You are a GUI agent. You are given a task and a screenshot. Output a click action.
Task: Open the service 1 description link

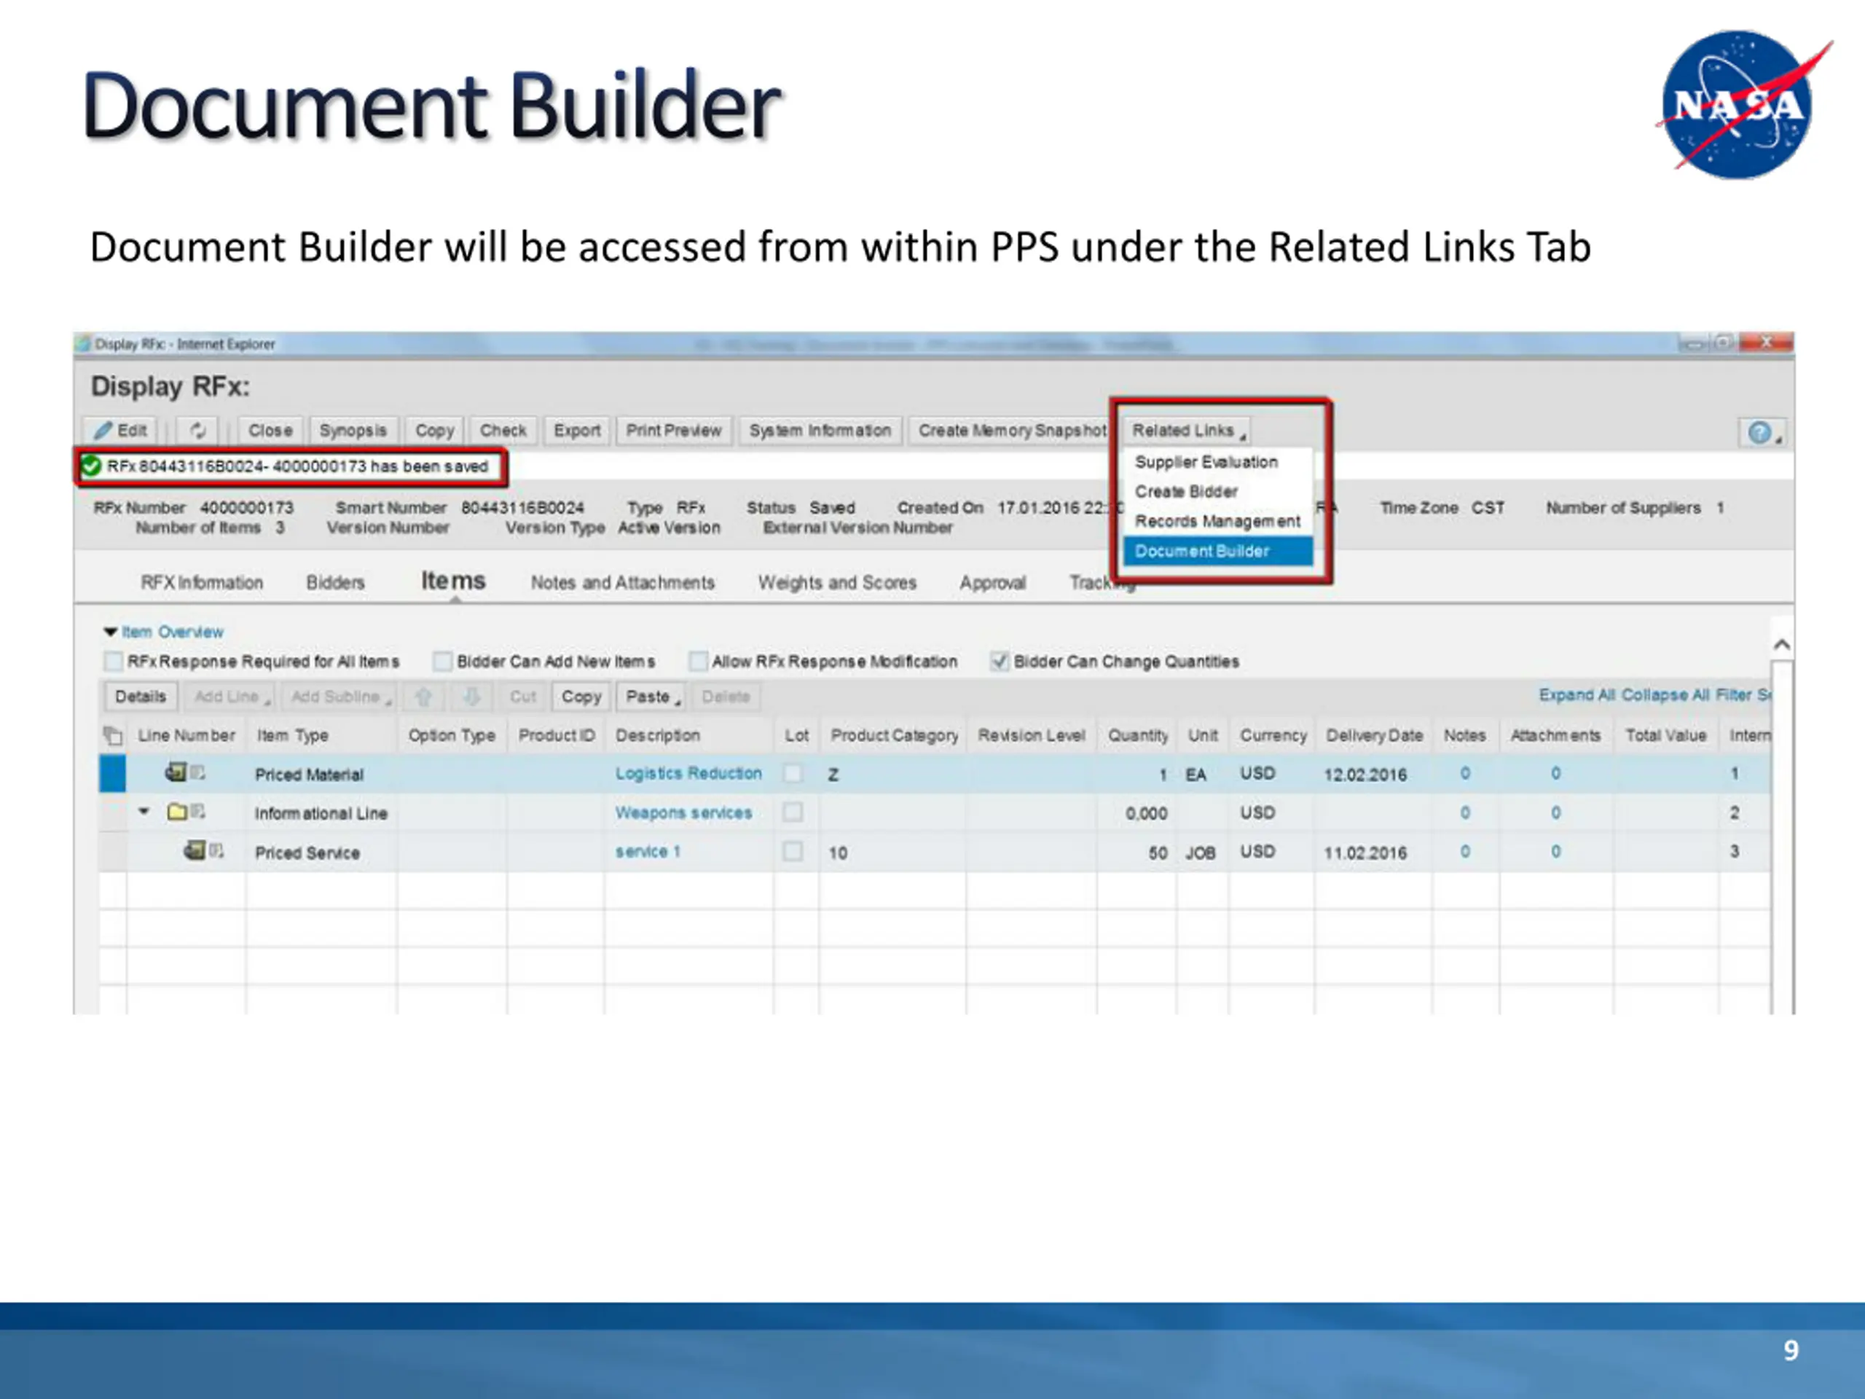[648, 852]
